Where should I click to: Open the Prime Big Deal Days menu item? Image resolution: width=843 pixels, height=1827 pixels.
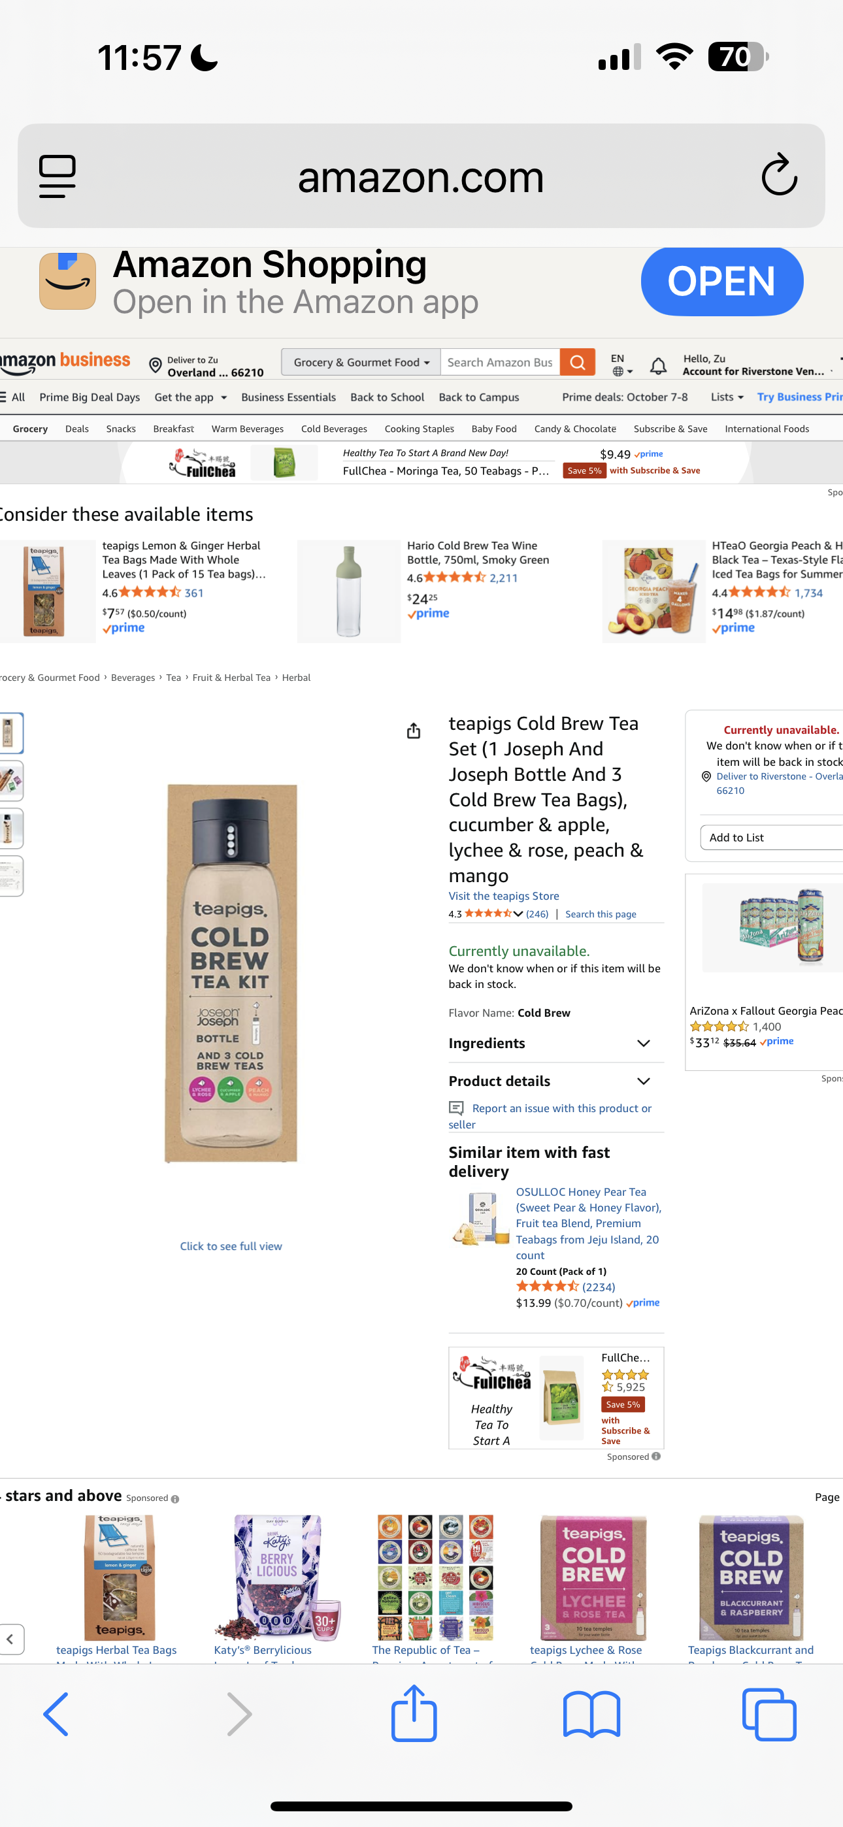coord(90,397)
